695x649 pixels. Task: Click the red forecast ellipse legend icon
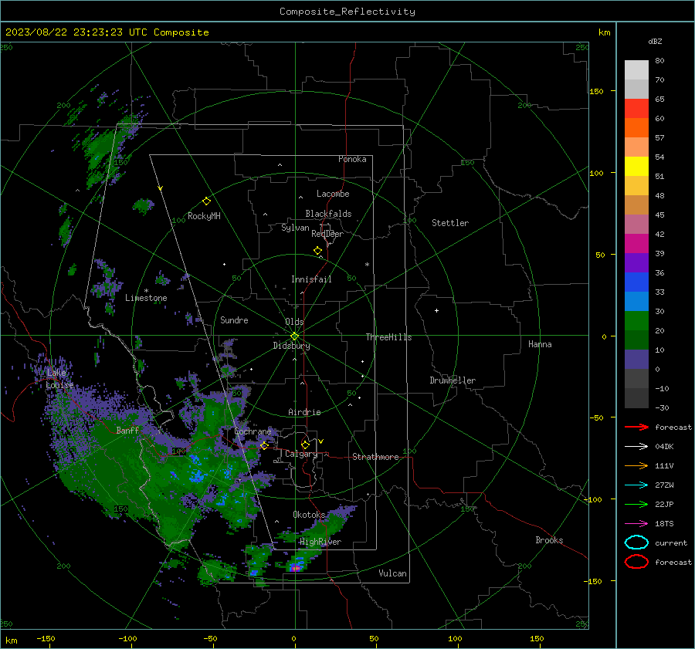pos(636,562)
